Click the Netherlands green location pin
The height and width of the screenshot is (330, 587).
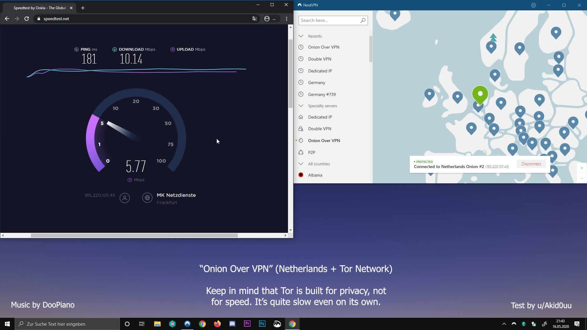480,93
